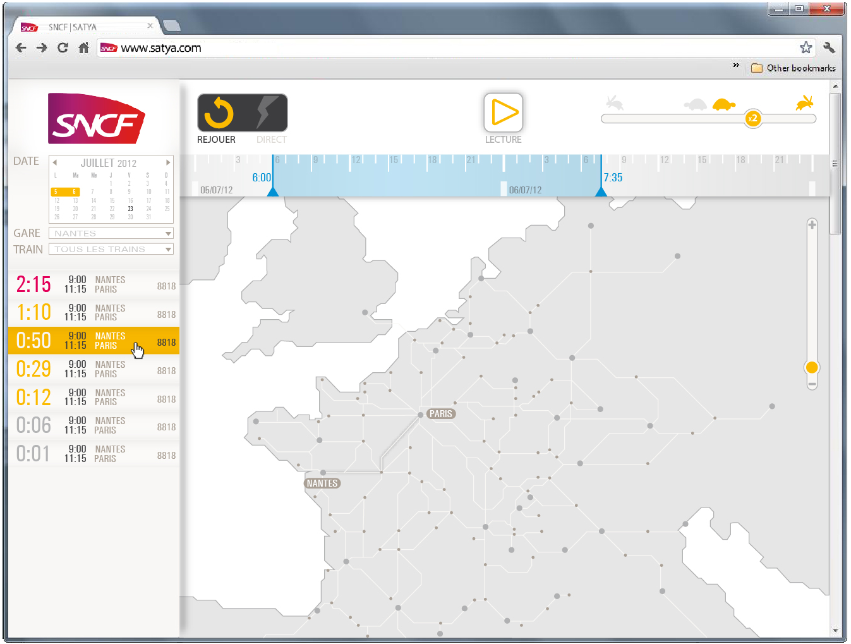The image size is (851, 644).
Task: Click the Nantes label on map
Action: [322, 483]
